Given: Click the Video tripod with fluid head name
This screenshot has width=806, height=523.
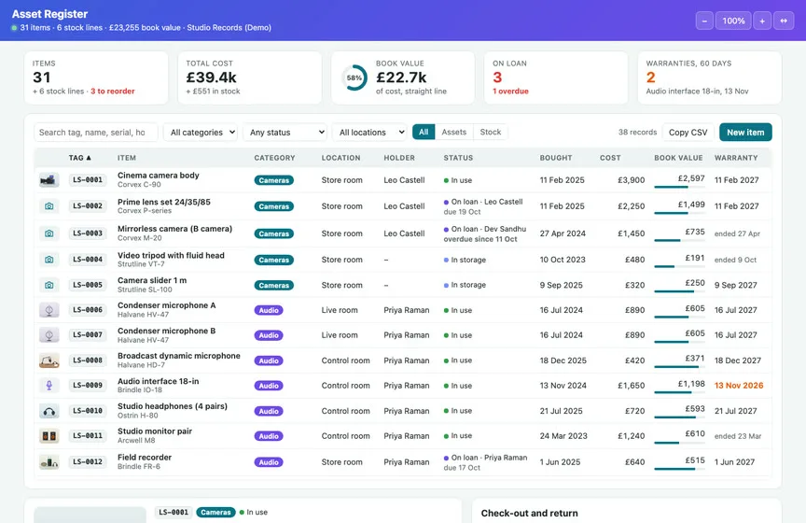Looking at the screenshot, I should pyautogui.click(x=171, y=255).
